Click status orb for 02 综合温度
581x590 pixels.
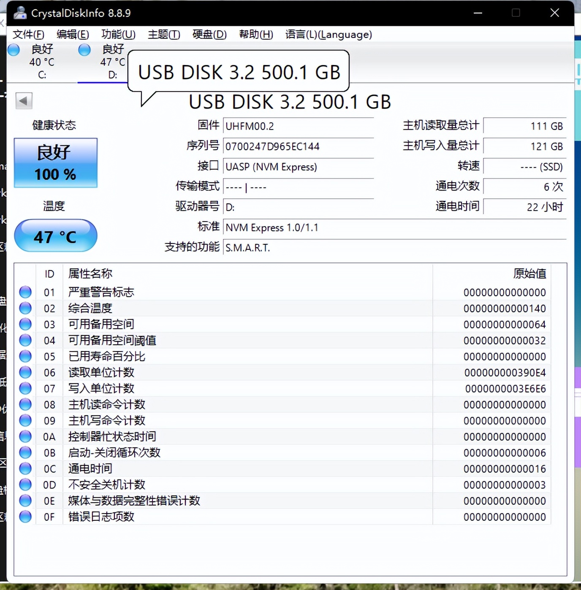(x=25, y=308)
